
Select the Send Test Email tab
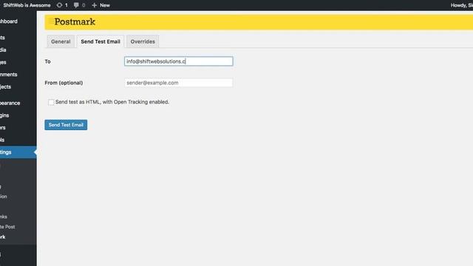[x=101, y=41]
